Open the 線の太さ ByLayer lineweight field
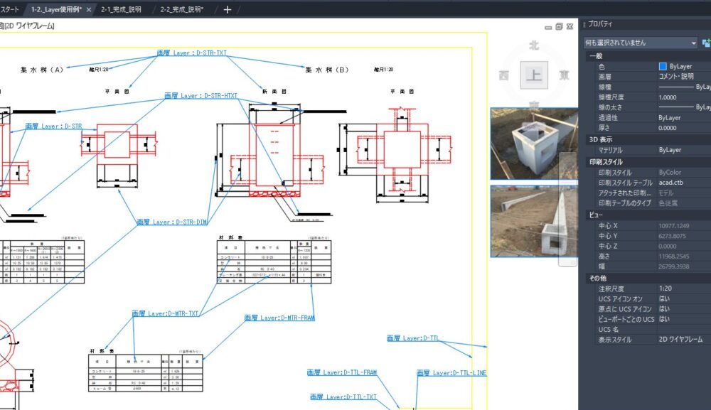This screenshot has height=410, width=711. (x=683, y=107)
